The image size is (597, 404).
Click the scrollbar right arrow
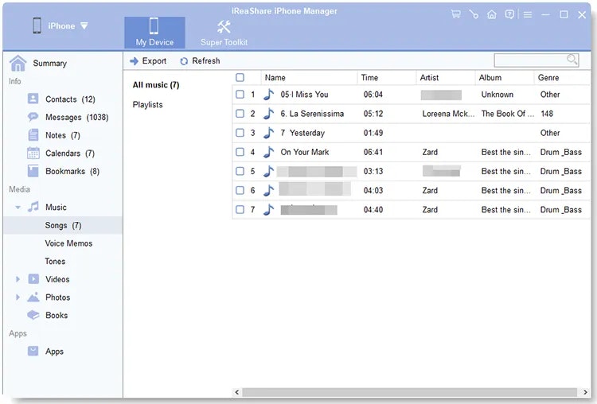(585, 392)
